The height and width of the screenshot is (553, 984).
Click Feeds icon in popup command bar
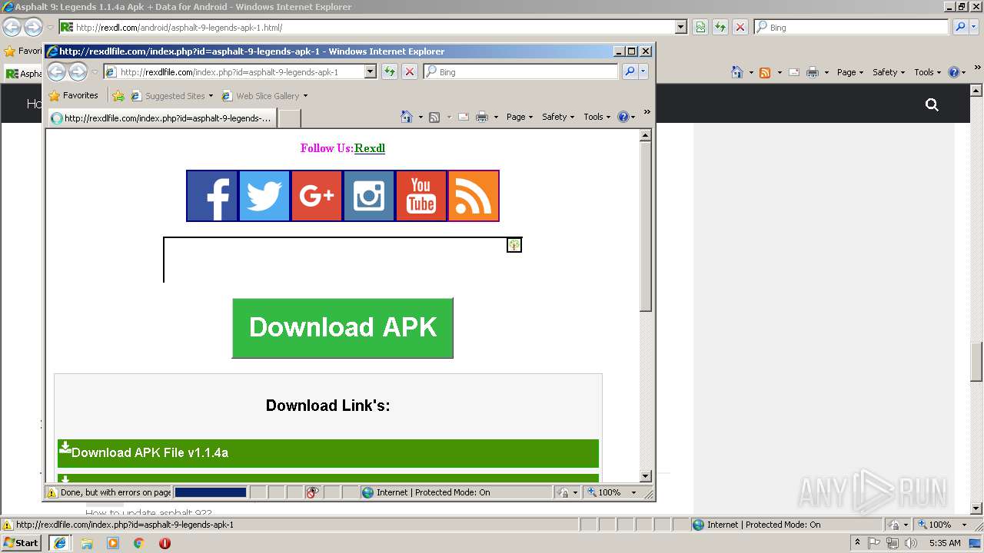(434, 117)
